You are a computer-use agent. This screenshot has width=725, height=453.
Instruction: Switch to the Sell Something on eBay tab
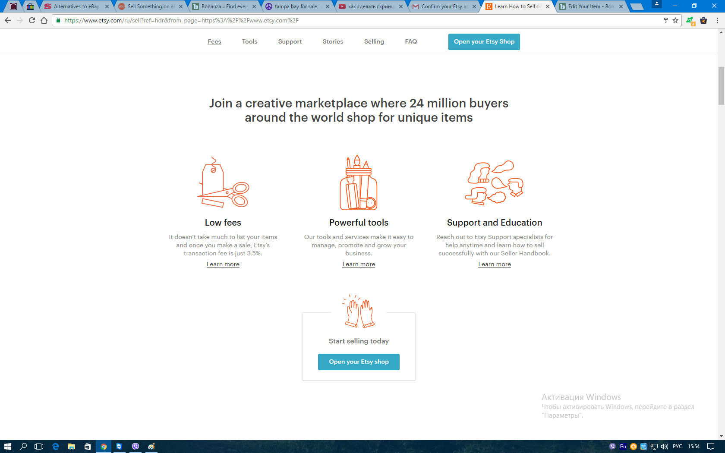tap(150, 6)
